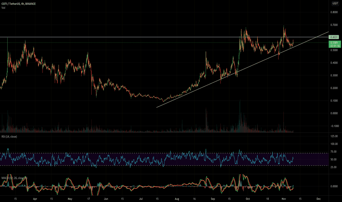The height and width of the screenshot is (202, 342).
Task: Click the 0.5000 price axis label
Action: 334,50
